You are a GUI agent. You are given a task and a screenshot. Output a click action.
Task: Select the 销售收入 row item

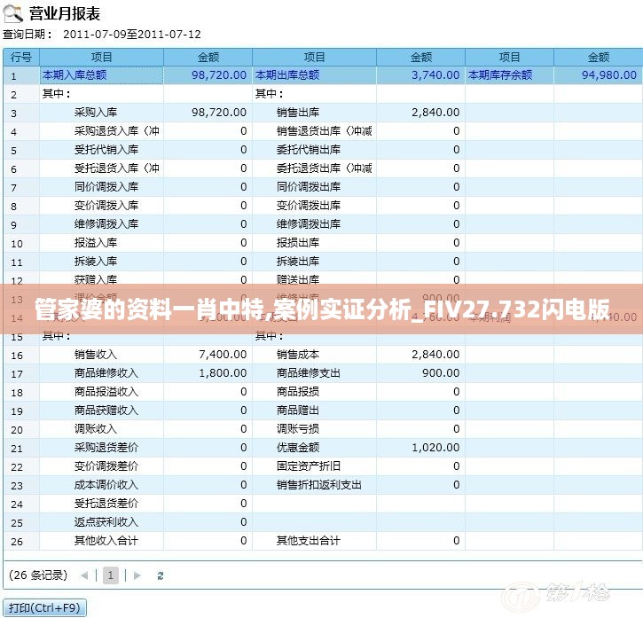[x=96, y=355]
